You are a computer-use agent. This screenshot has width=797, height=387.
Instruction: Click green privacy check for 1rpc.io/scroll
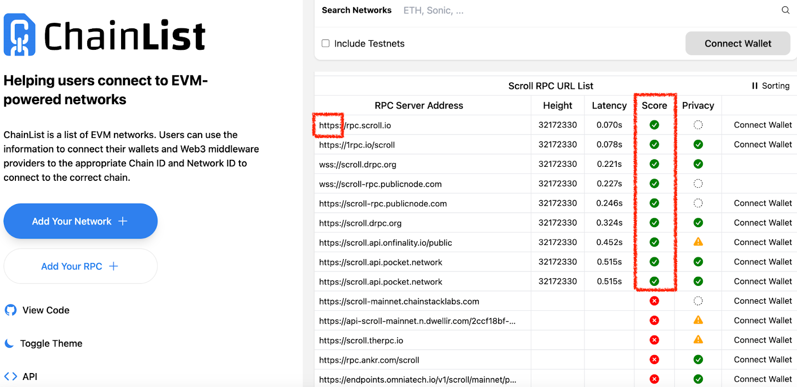click(698, 144)
